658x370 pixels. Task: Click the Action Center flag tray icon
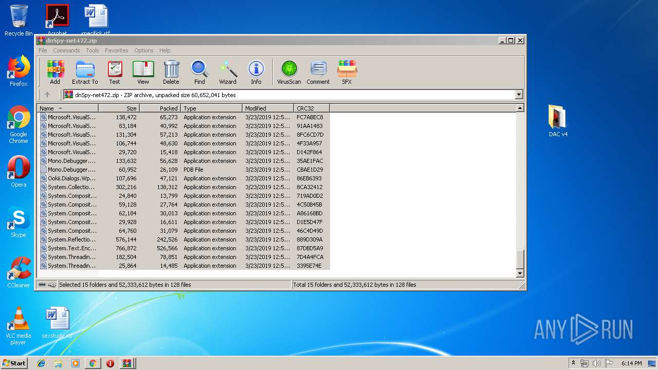click(609, 363)
